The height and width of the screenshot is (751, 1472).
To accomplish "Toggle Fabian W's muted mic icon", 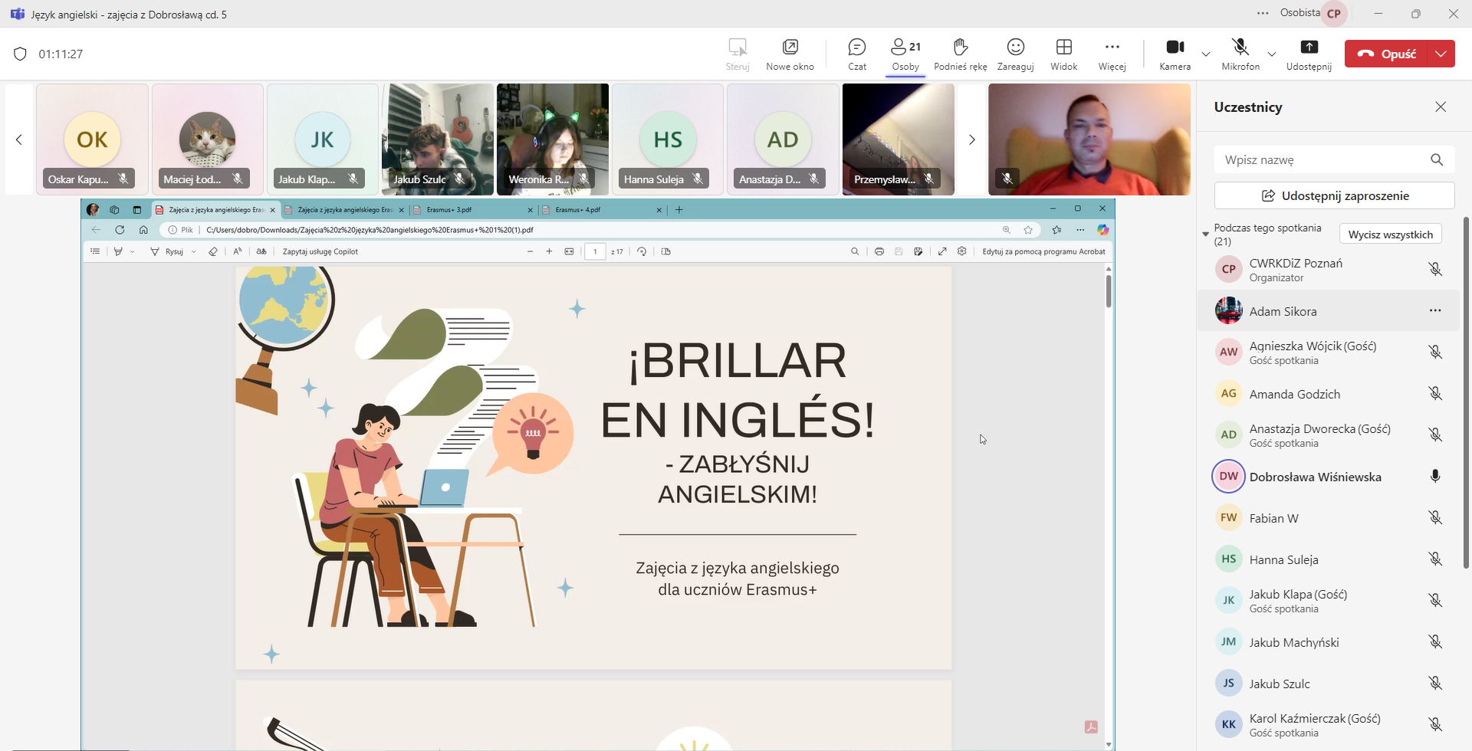I will coord(1435,518).
